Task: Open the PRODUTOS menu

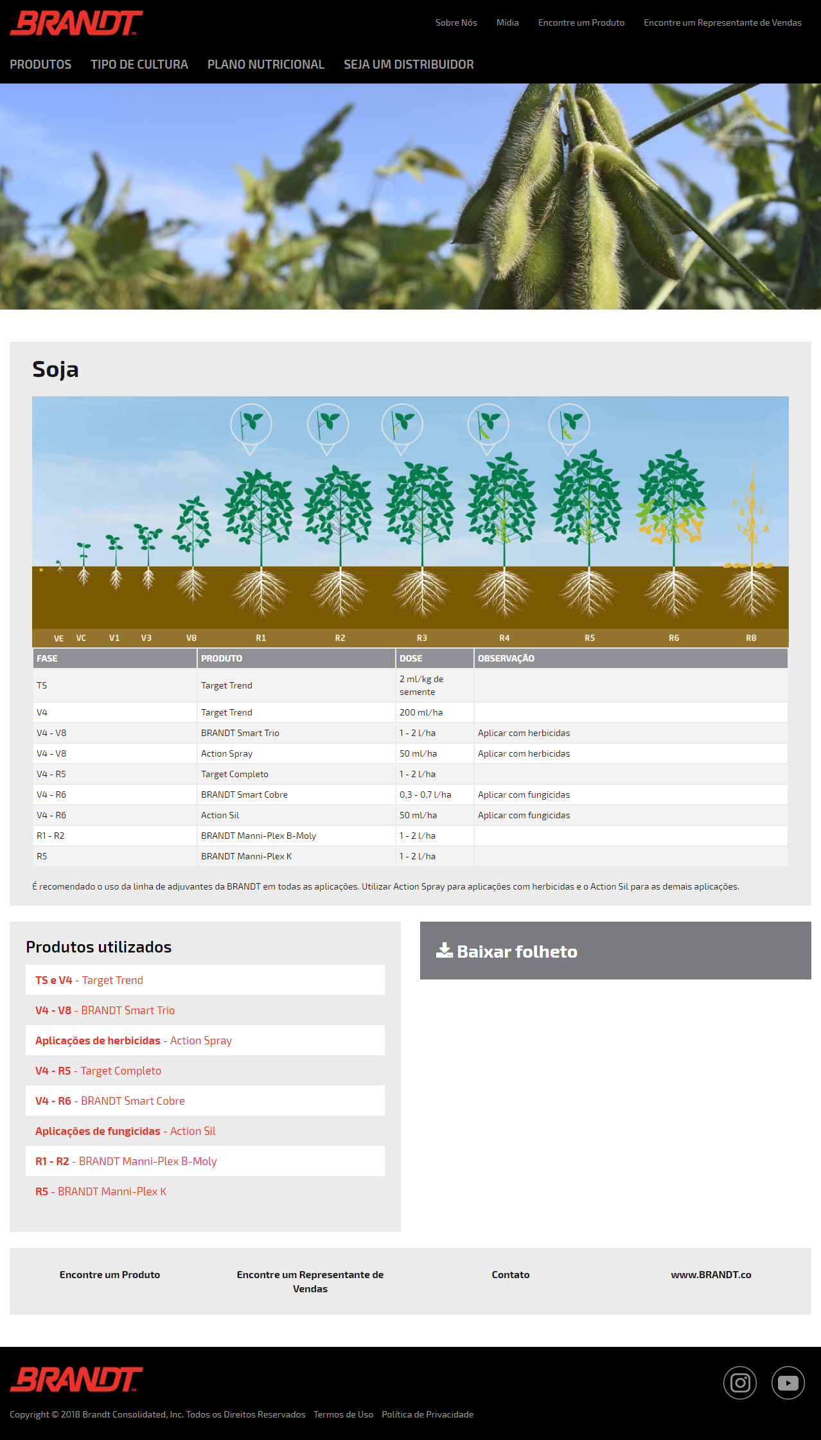Action: tap(40, 64)
